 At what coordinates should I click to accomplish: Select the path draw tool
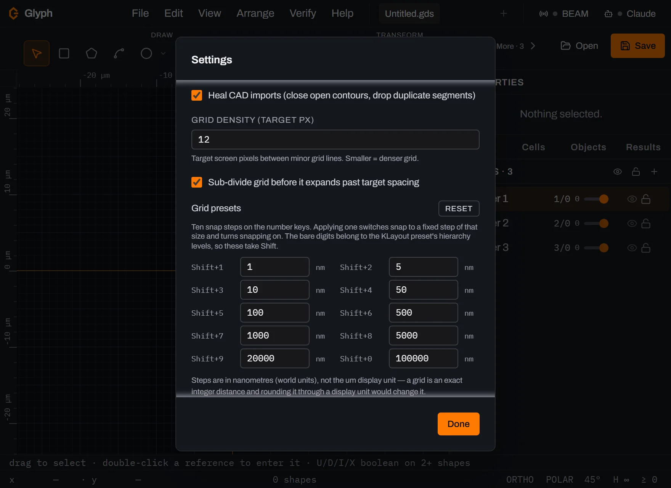[119, 53]
